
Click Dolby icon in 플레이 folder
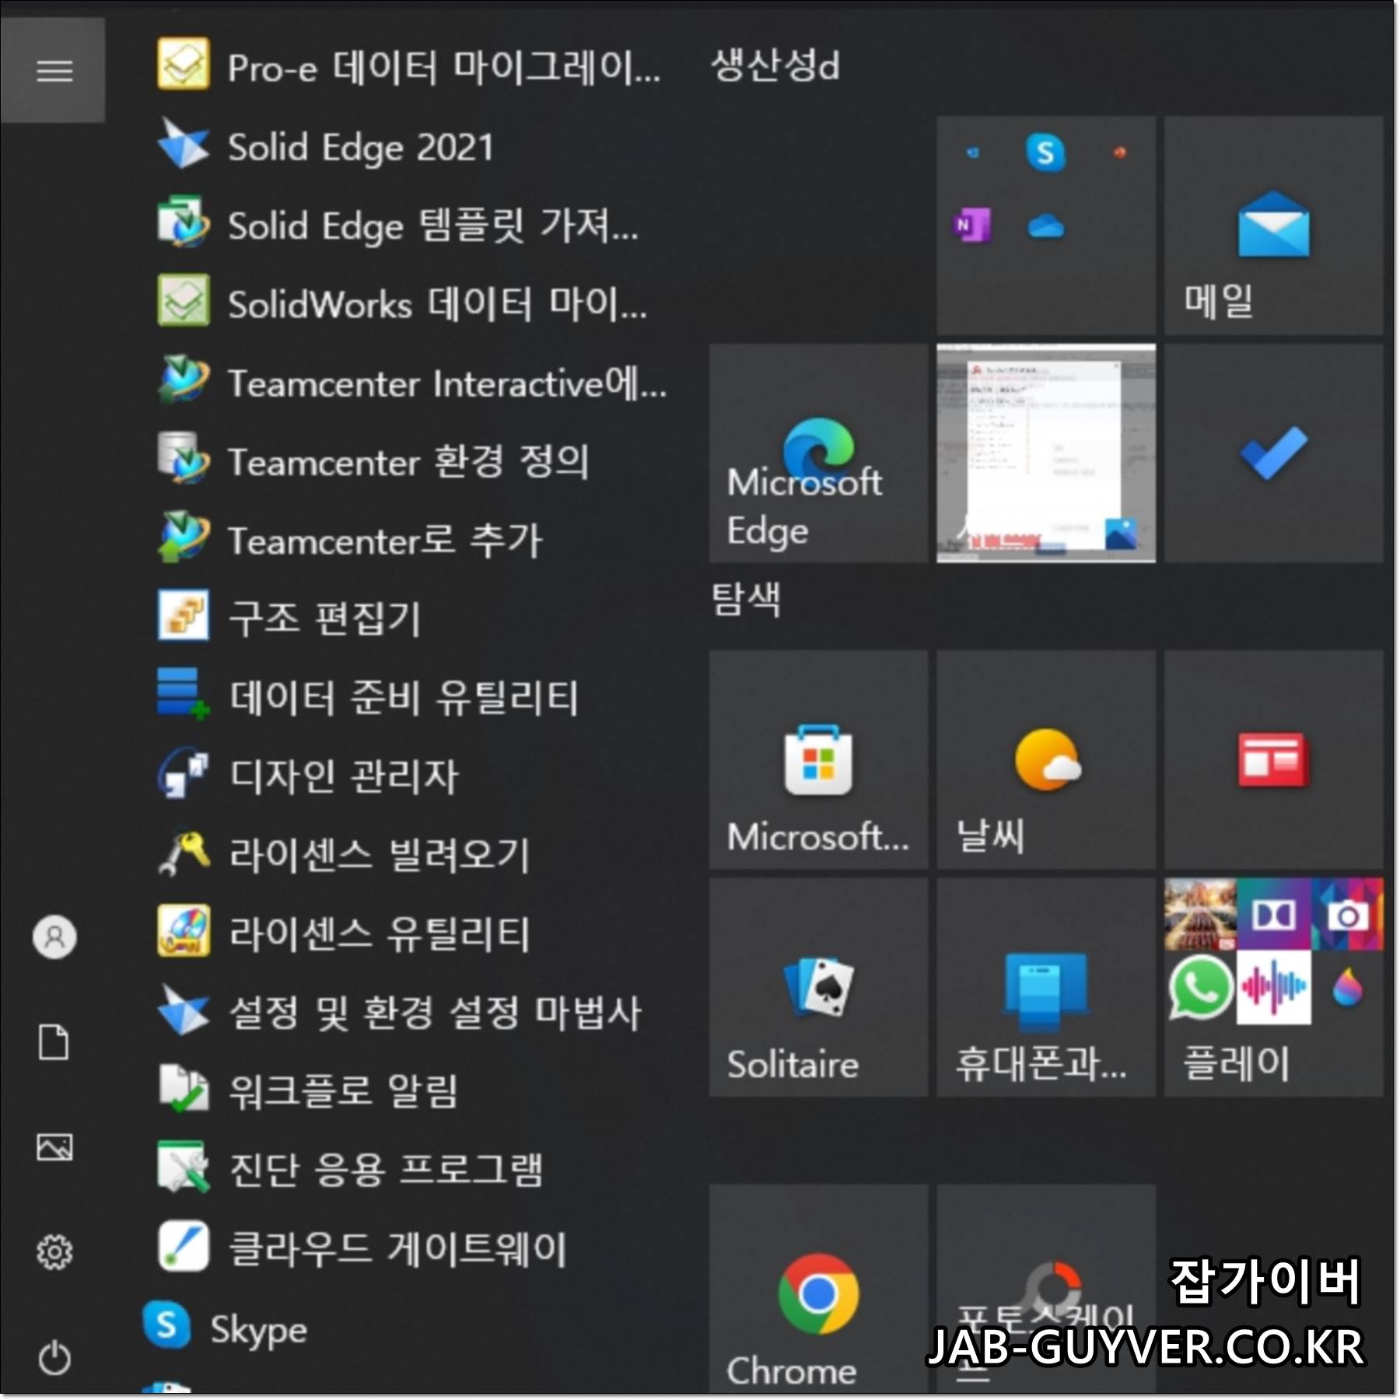tap(1273, 915)
